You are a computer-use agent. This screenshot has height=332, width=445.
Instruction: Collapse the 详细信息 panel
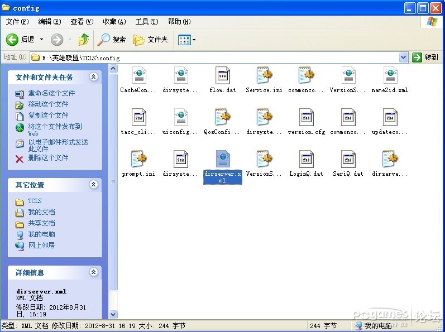click(x=93, y=272)
